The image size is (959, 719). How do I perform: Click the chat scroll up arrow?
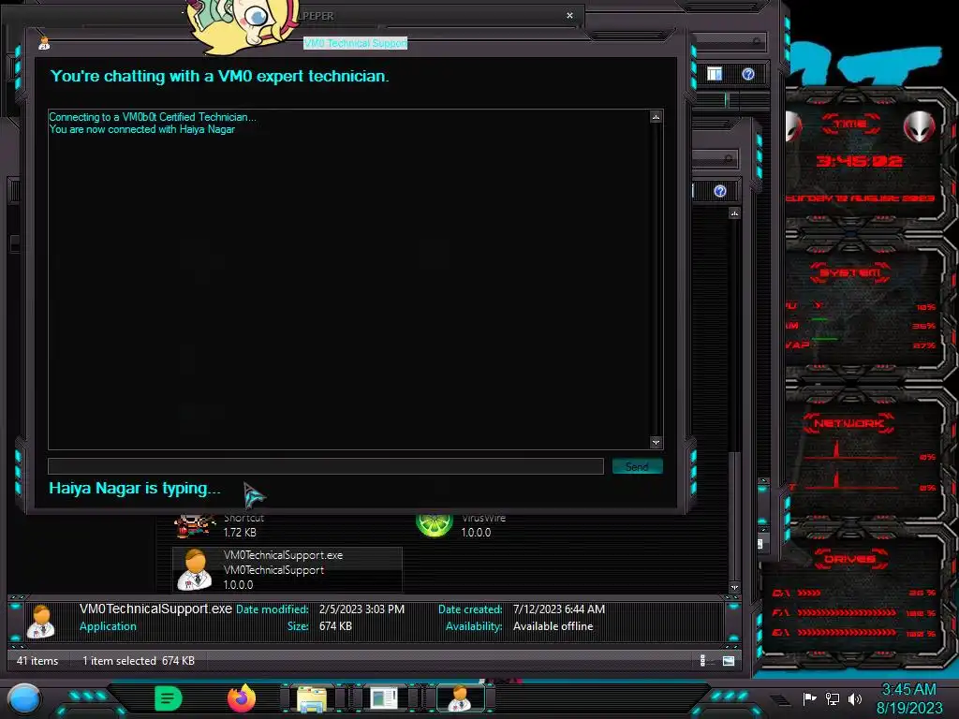point(656,117)
